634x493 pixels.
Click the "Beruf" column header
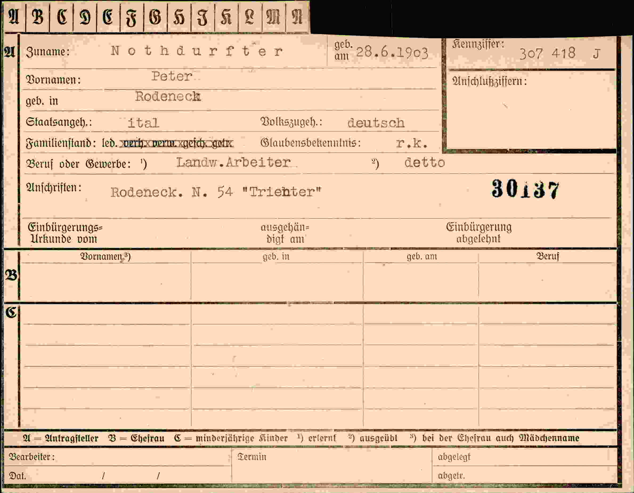(x=547, y=256)
